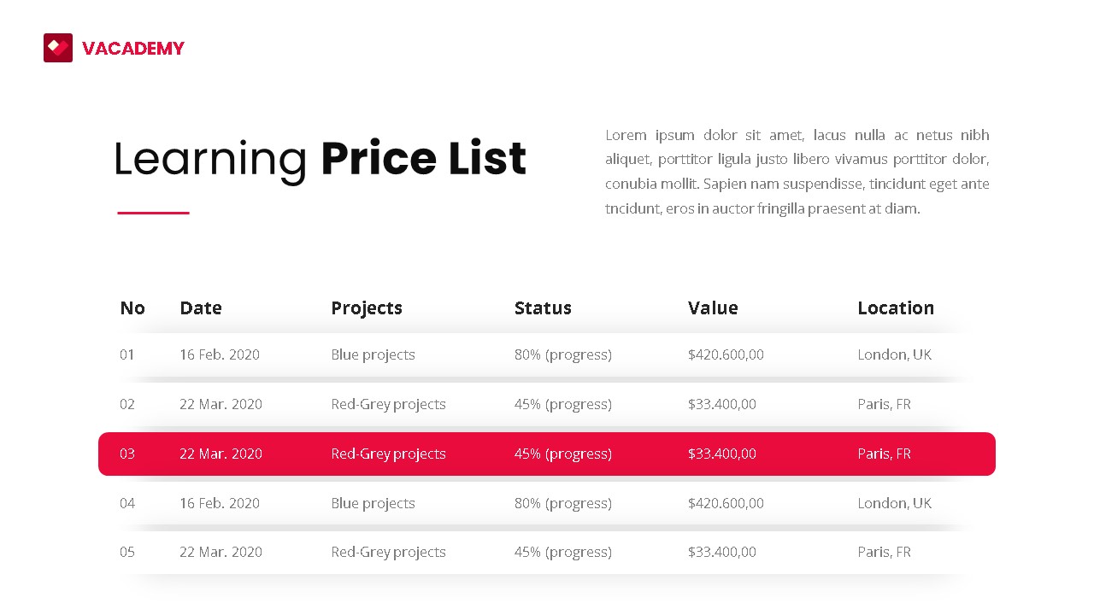
Task: Click Blue projects in row 01
Action: (373, 354)
